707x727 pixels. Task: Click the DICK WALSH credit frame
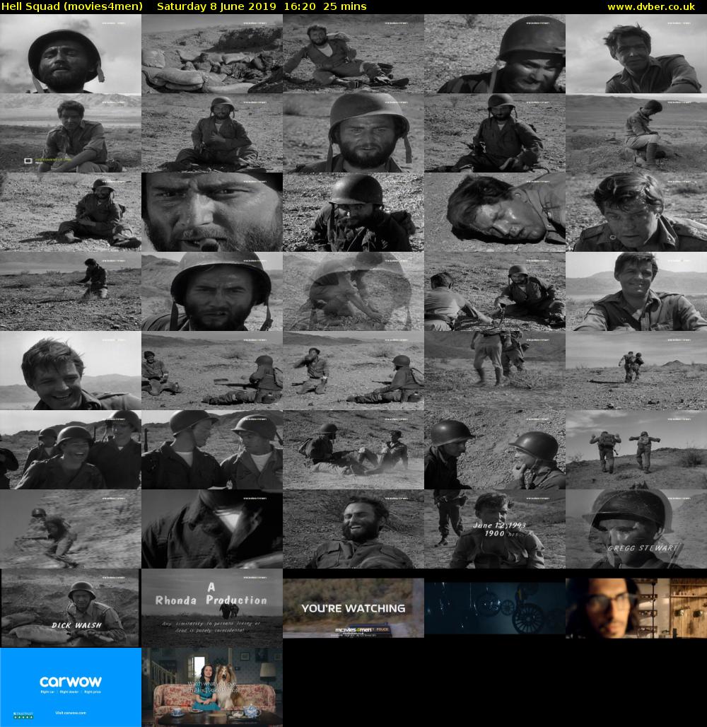(71, 607)
